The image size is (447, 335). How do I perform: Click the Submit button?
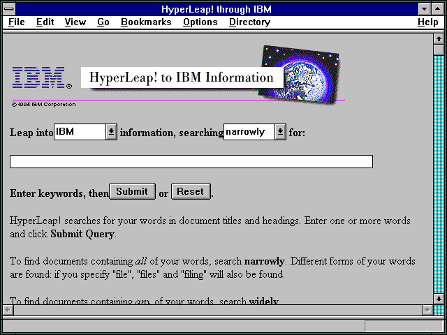(x=132, y=191)
